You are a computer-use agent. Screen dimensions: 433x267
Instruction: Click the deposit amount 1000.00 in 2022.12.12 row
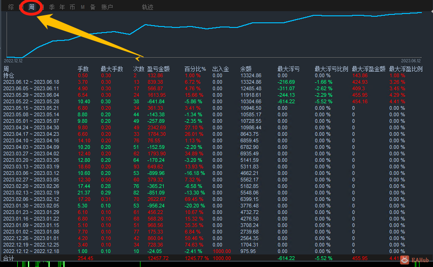(x=222, y=251)
